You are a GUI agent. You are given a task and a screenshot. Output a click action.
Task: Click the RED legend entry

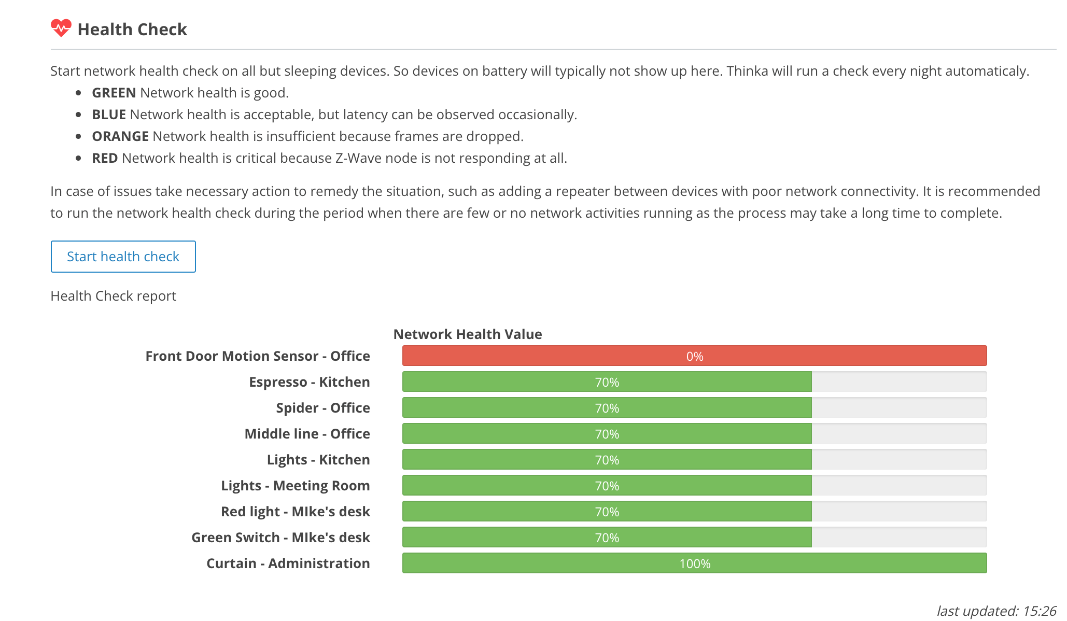[329, 158]
